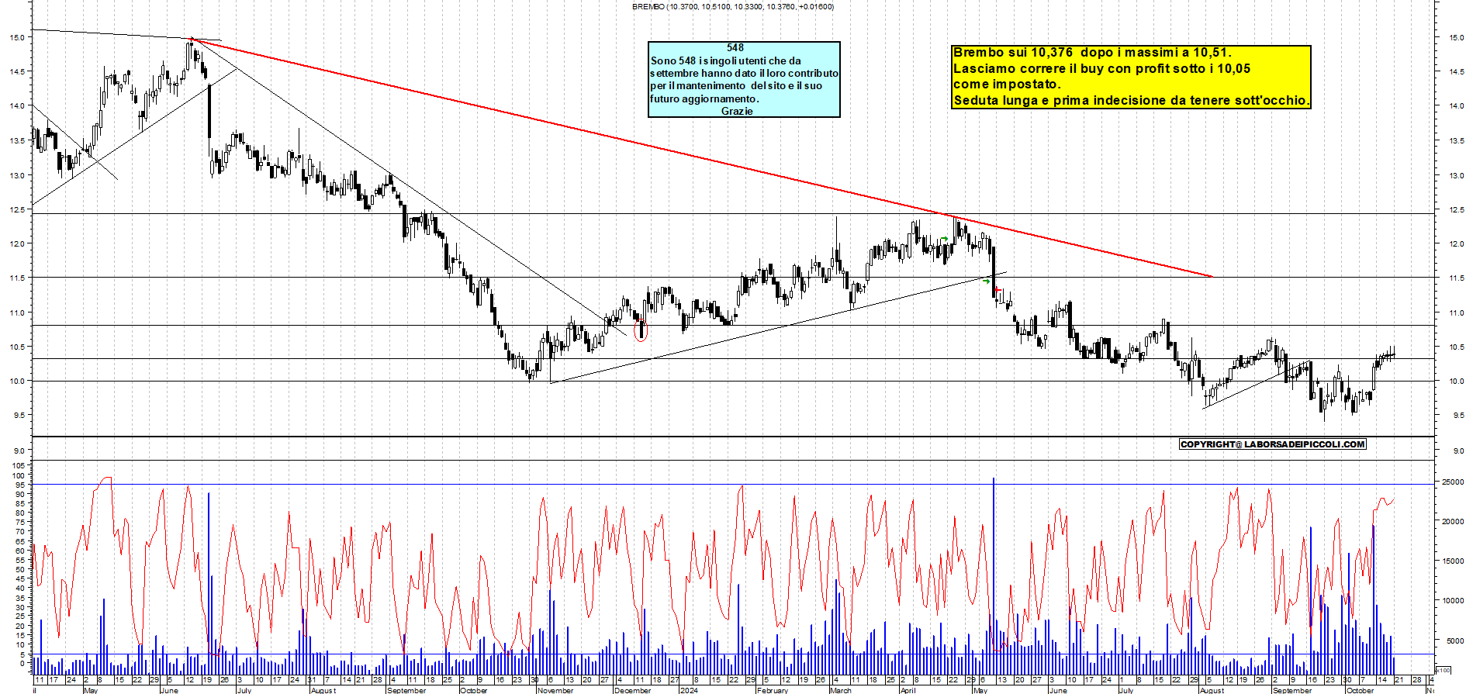Click "Seduta lunga e prima indecisione" line

point(1132,100)
